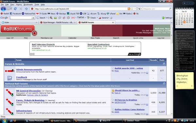Click the page vertical scrollbar down arrow
196x123 pixels.
[x=171, y=113]
